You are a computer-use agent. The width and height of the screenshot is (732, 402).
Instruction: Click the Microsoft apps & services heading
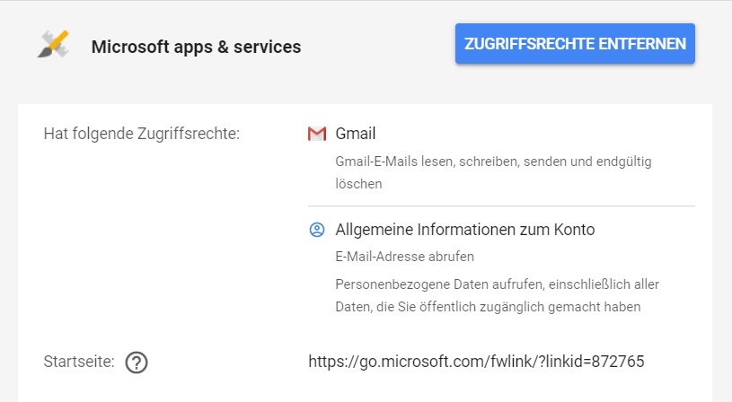point(196,47)
